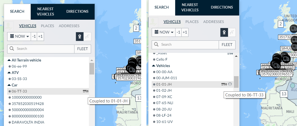Switch to the Directions tab in the right panel

point(222,7)
